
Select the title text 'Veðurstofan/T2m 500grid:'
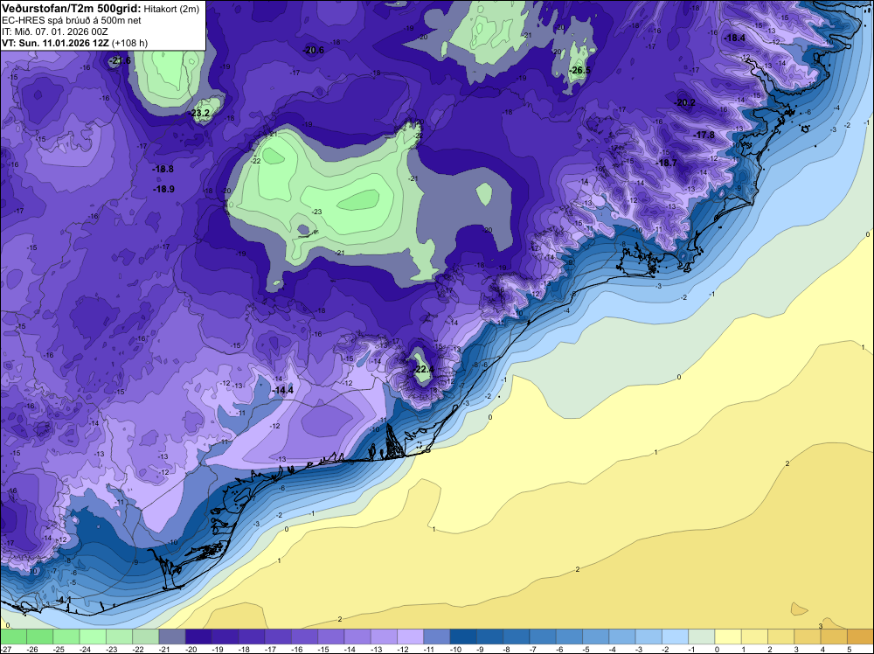[72, 8]
